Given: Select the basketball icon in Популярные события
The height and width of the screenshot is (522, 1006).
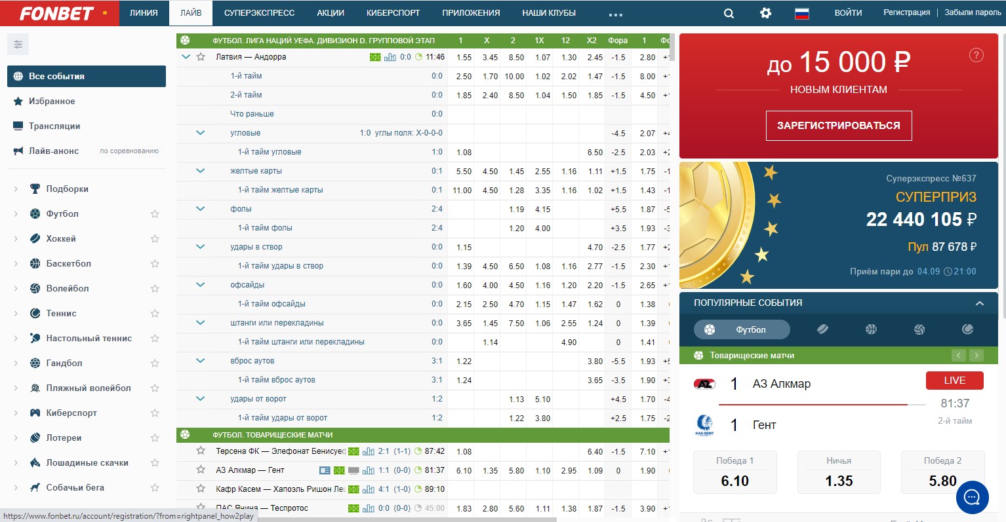Looking at the screenshot, I should [x=871, y=329].
